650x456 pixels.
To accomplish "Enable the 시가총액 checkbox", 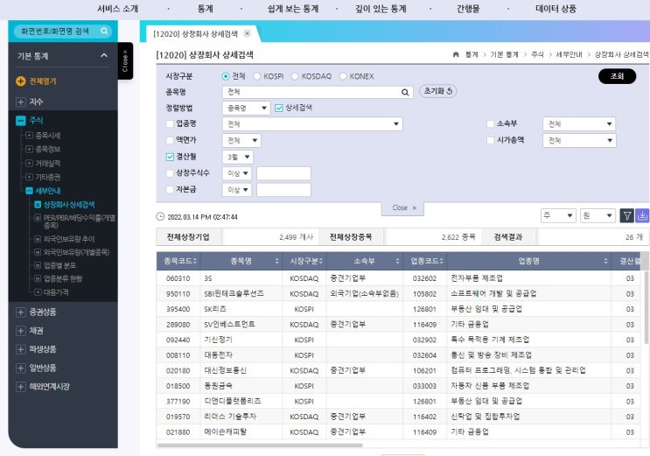I will [x=491, y=140].
